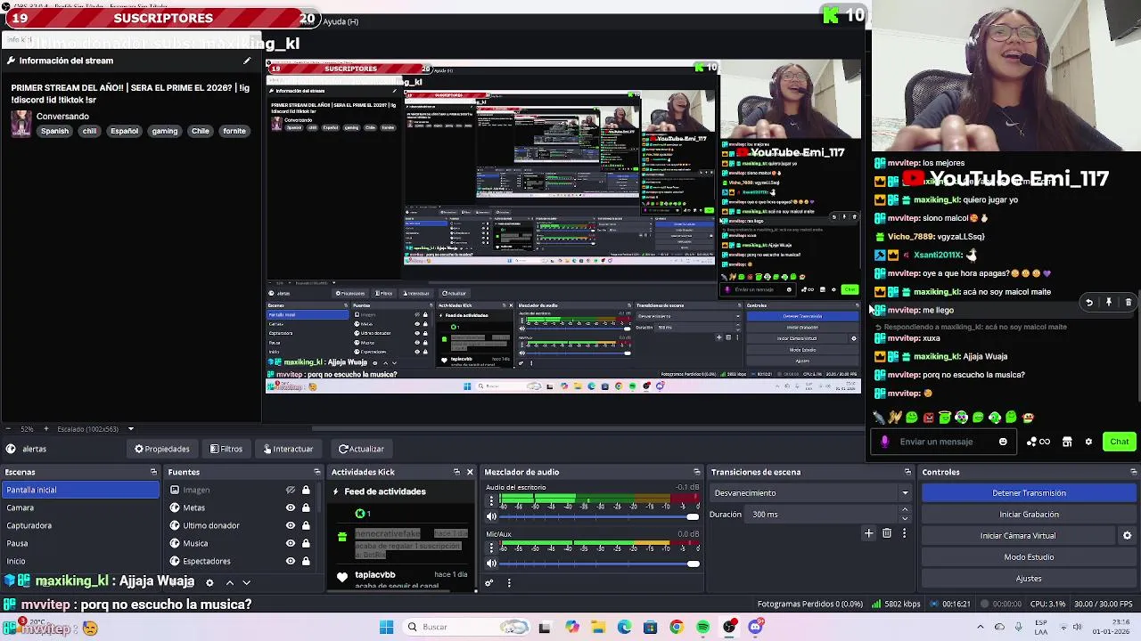This screenshot has height=641, width=1141.
Task: Start the virtual camera
Action: 1018,536
